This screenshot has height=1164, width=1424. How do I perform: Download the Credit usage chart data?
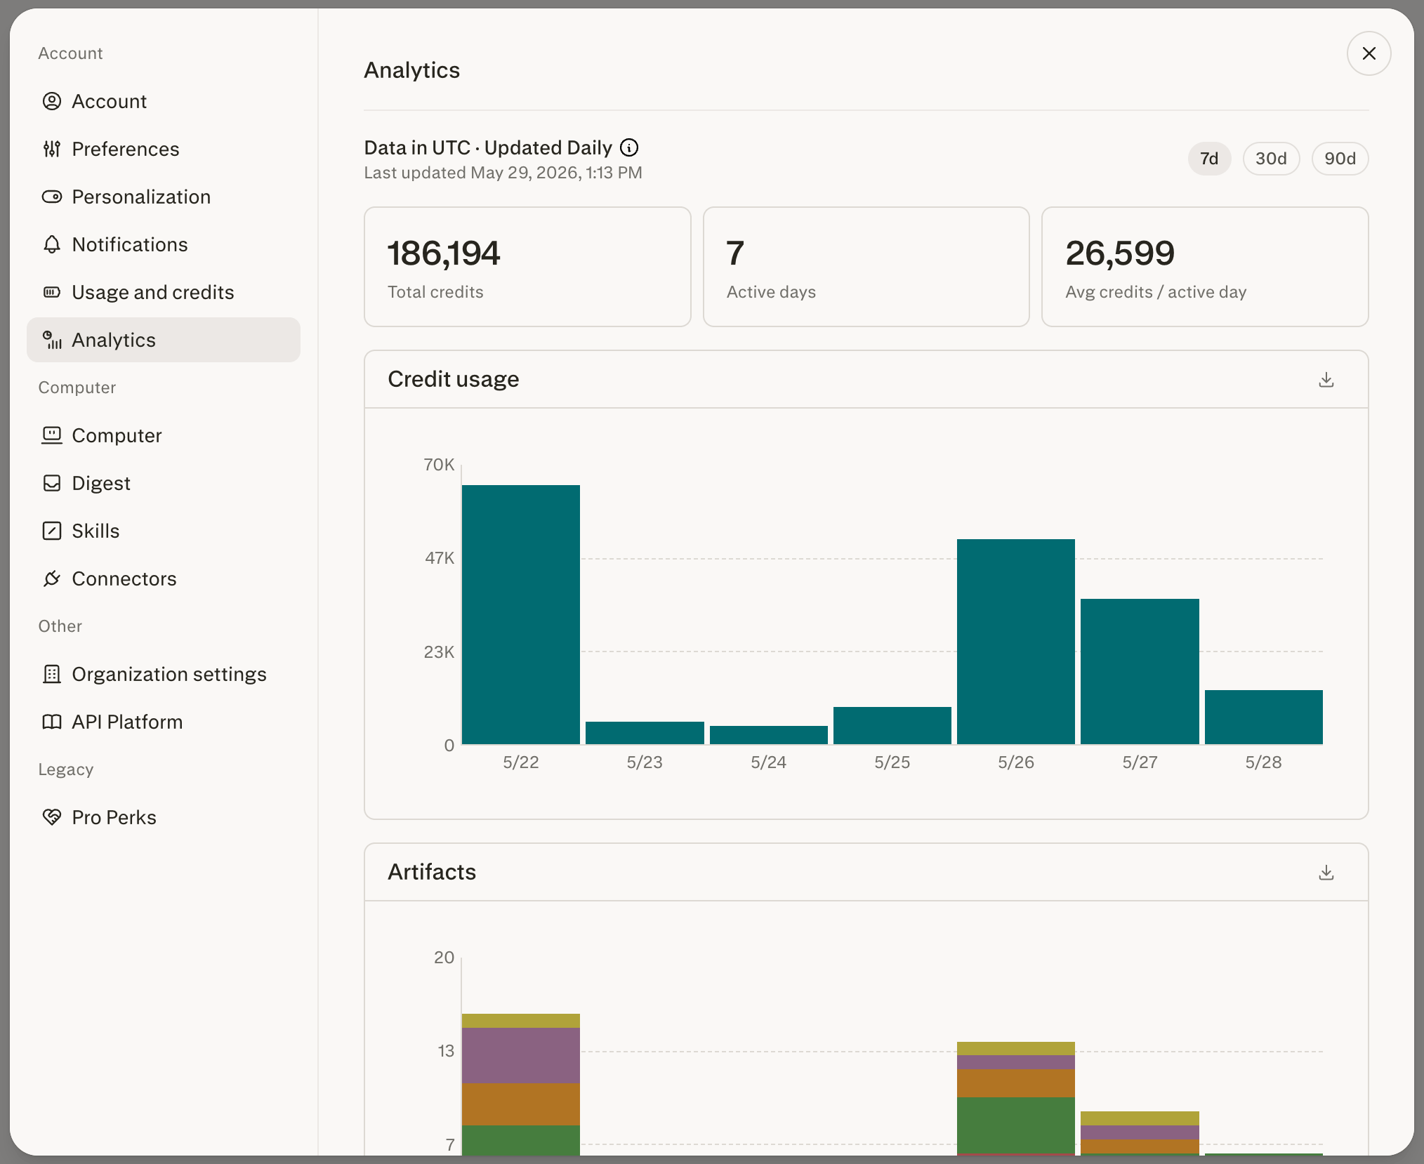(1326, 380)
